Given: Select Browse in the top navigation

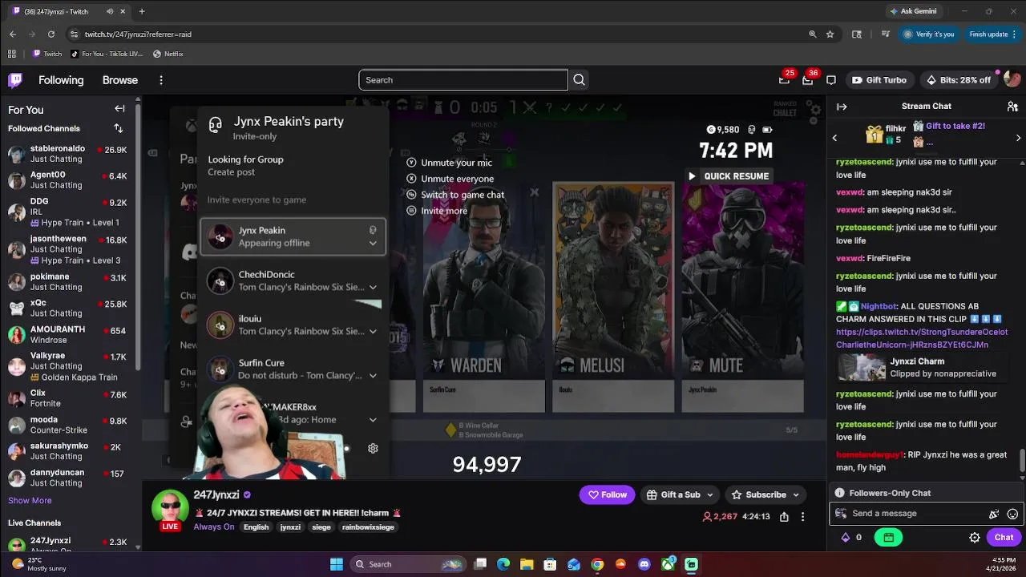Looking at the screenshot, I should (120, 80).
